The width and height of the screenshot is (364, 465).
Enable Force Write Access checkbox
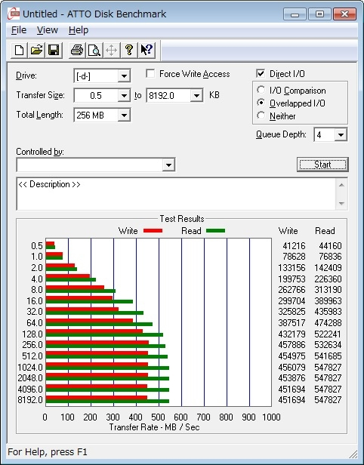(150, 73)
